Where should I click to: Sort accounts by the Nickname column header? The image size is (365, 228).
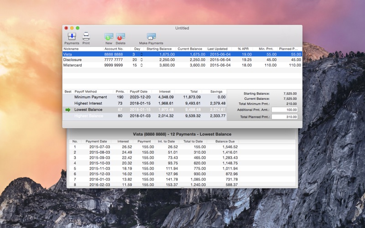coord(71,49)
